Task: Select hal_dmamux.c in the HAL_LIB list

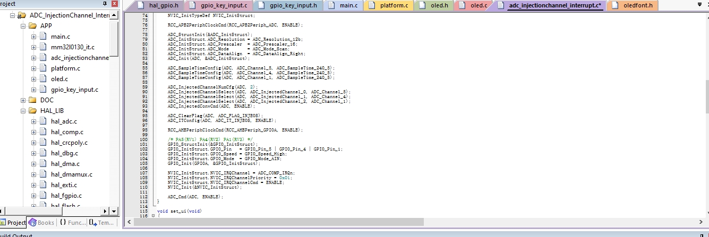Action: 71,174
